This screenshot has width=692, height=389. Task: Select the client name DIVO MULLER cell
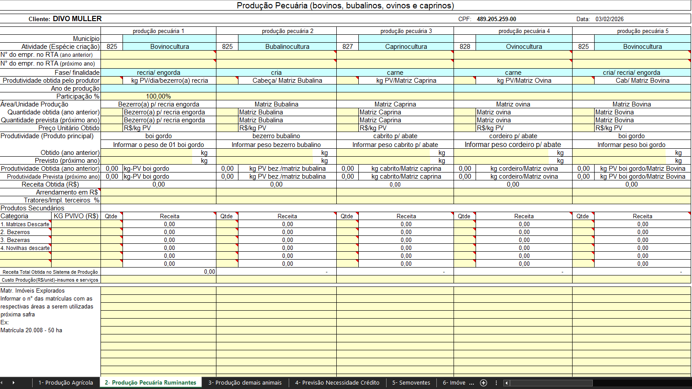click(x=77, y=19)
